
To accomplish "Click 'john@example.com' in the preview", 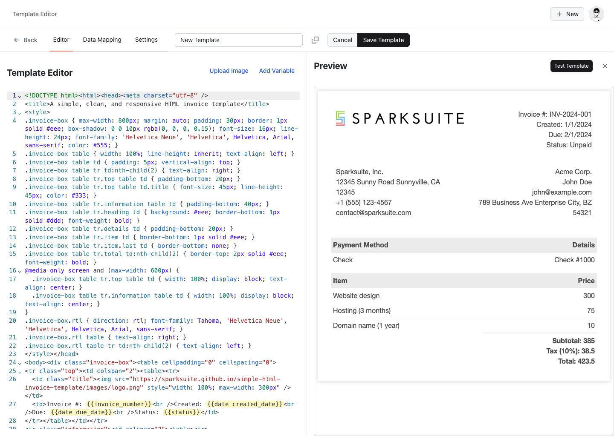I will (x=562, y=192).
